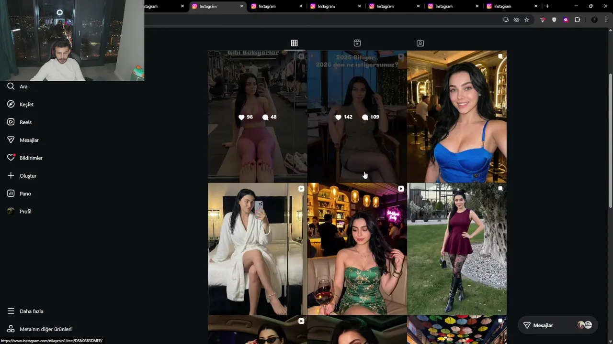The width and height of the screenshot is (613, 344).
Task: Click reel icon on white bathrobe post
Action: coord(301,189)
